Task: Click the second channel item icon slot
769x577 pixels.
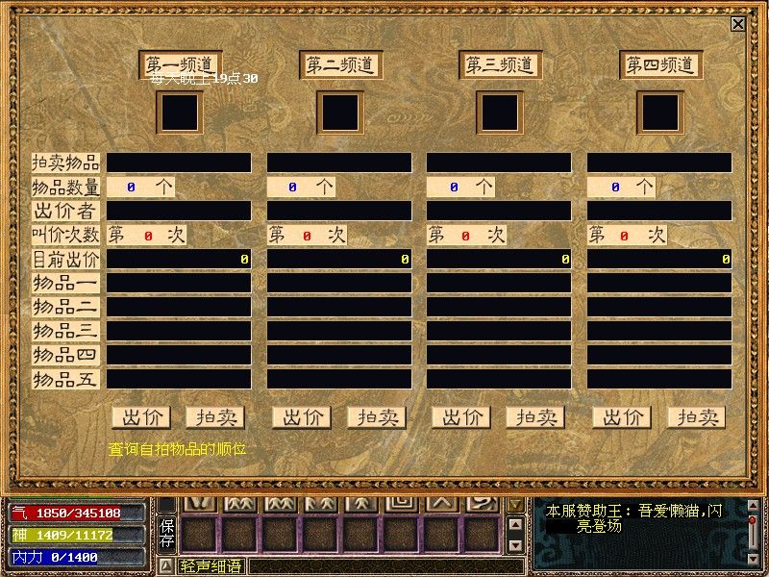Action: 339,113
